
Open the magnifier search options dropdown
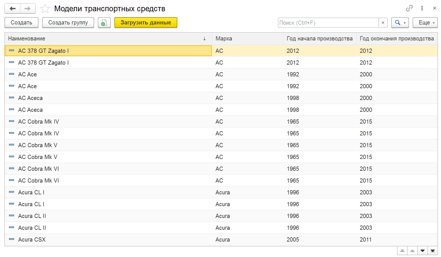point(400,22)
